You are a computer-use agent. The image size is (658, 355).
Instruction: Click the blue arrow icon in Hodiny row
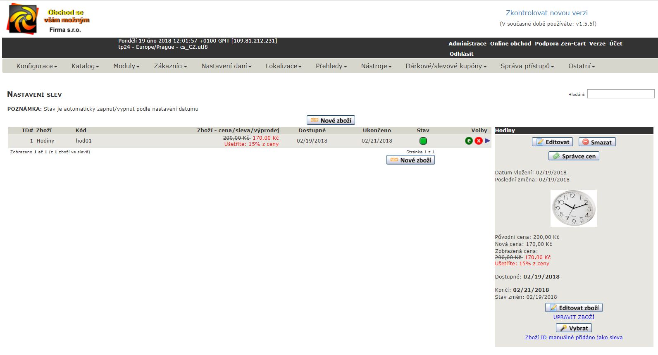point(488,141)
